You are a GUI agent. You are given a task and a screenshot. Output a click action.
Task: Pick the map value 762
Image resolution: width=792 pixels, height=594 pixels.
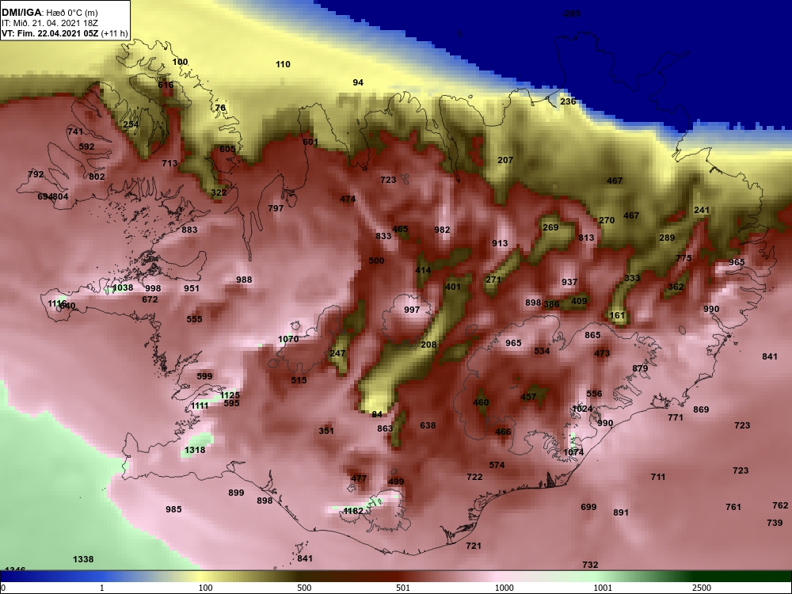pyautogui.click(x=780, y=505)
